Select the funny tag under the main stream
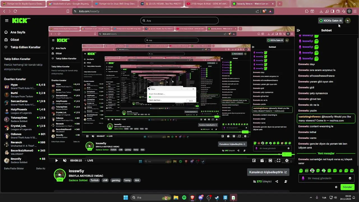The image size is (359, 202). pyautogui.click(x=127, y=180)
